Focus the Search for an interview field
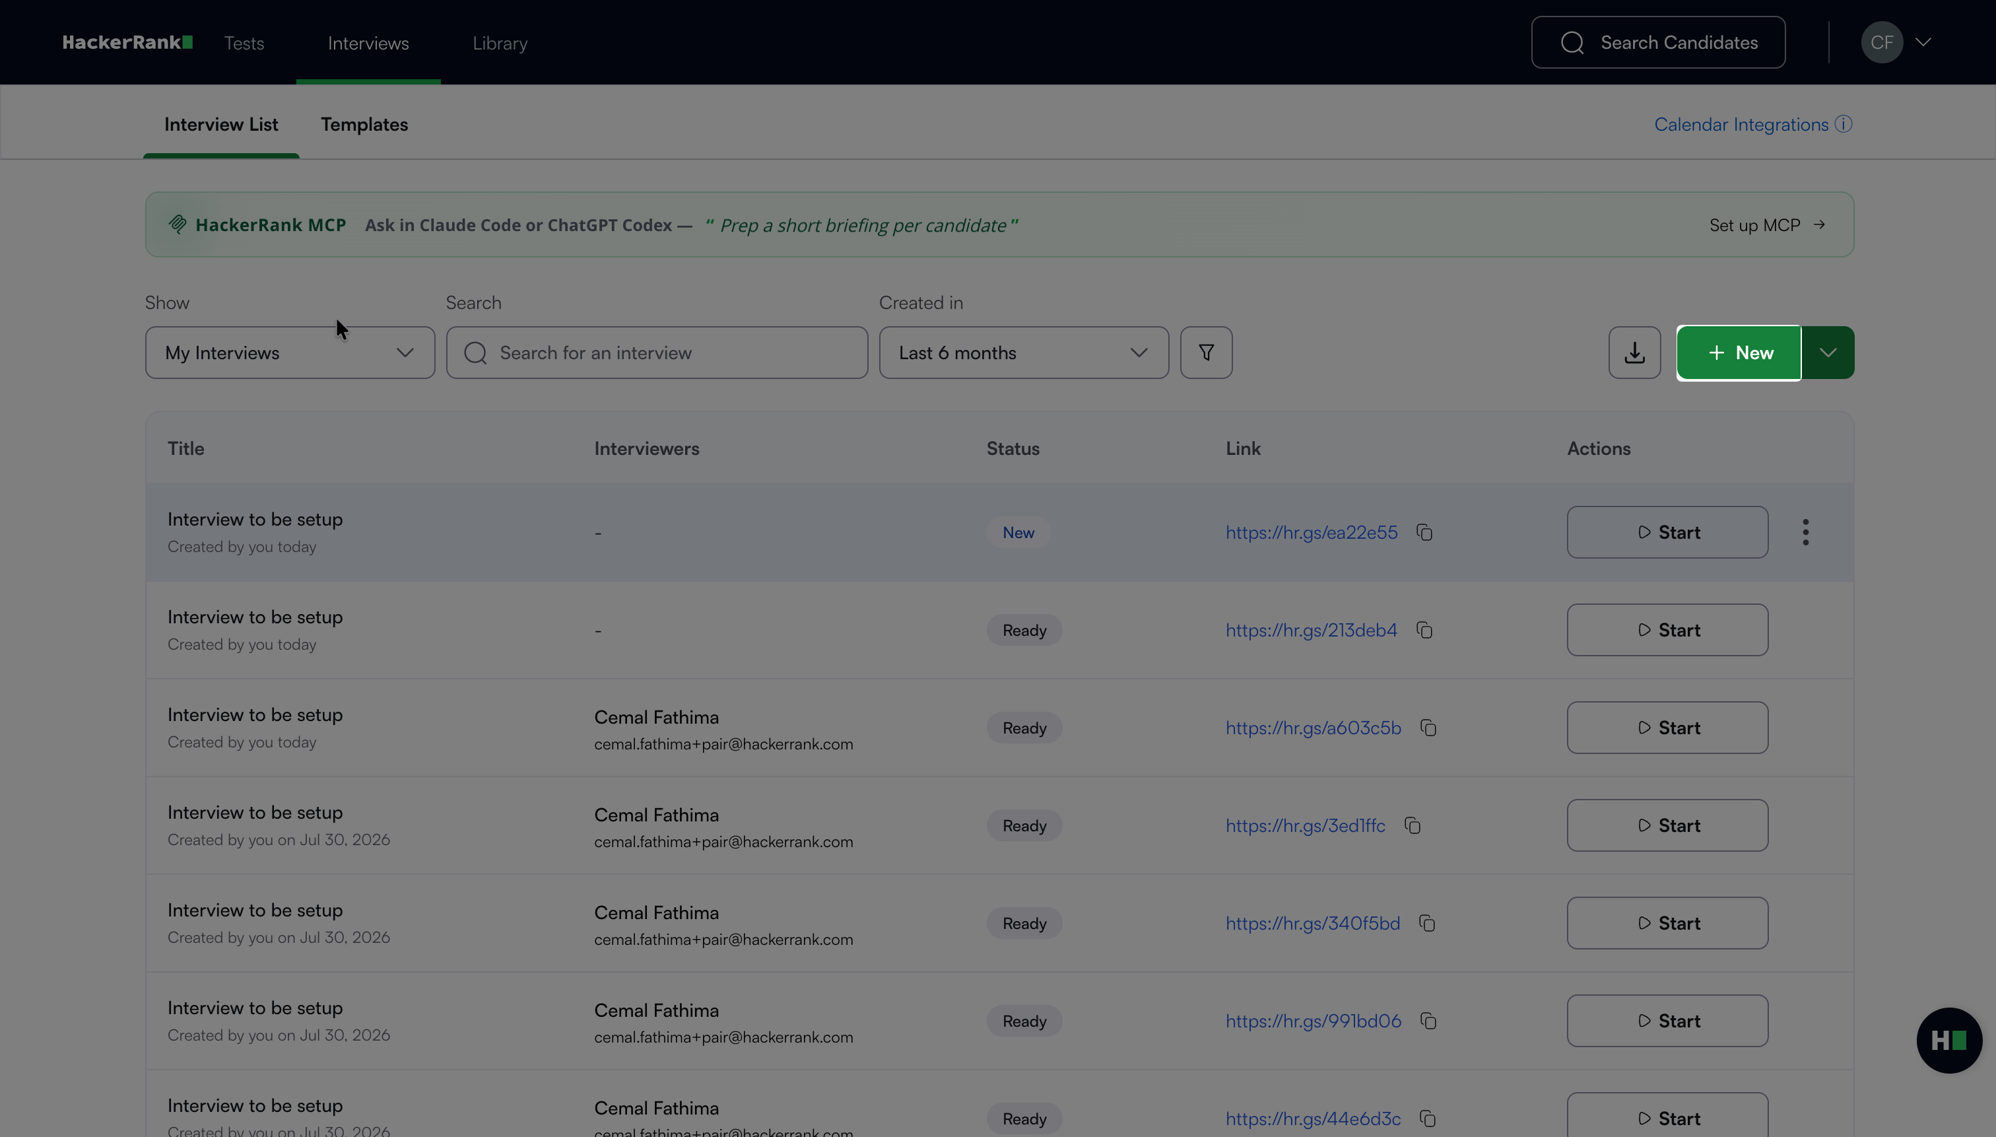Viewport: 1996px width, 1137px height. tap(657, 352)
